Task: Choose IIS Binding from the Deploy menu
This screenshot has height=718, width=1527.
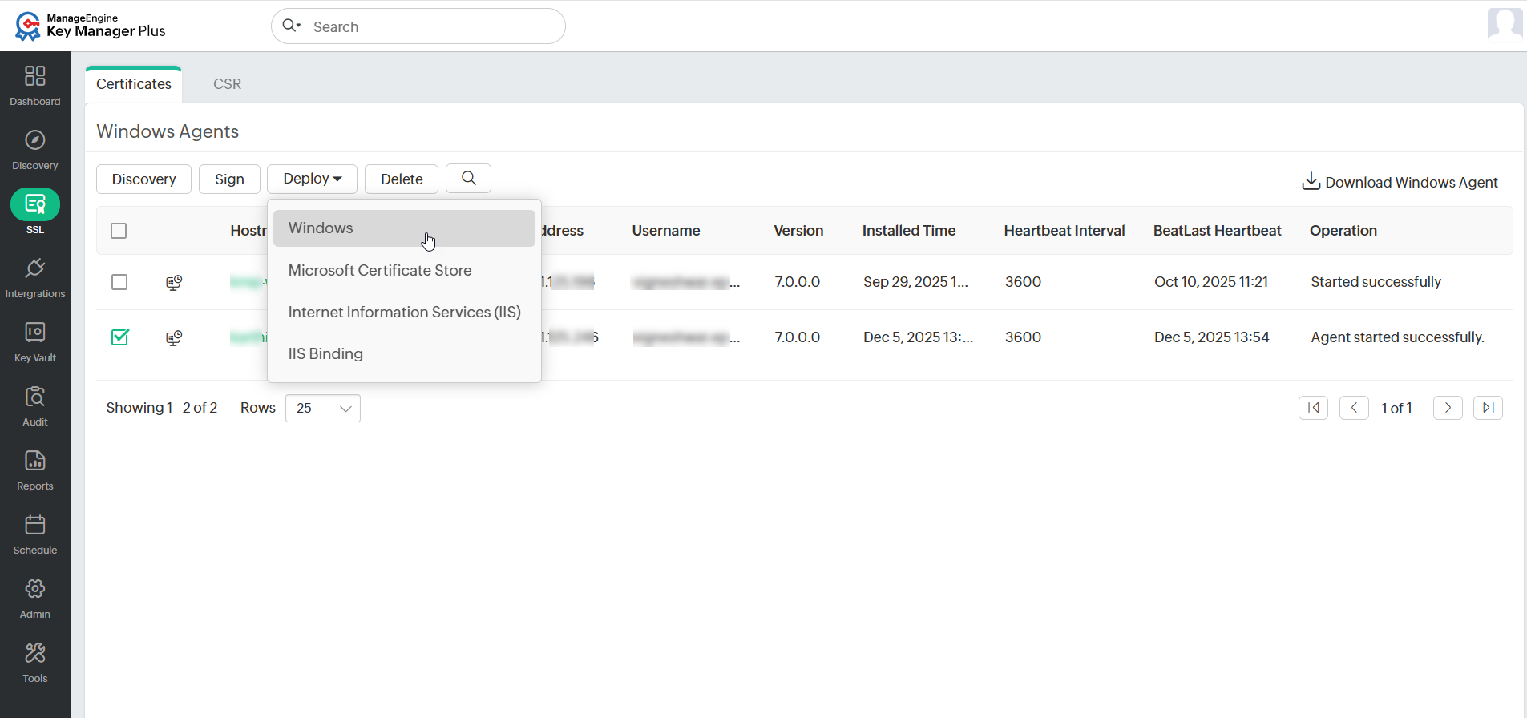Action: [x=404, y=354]
